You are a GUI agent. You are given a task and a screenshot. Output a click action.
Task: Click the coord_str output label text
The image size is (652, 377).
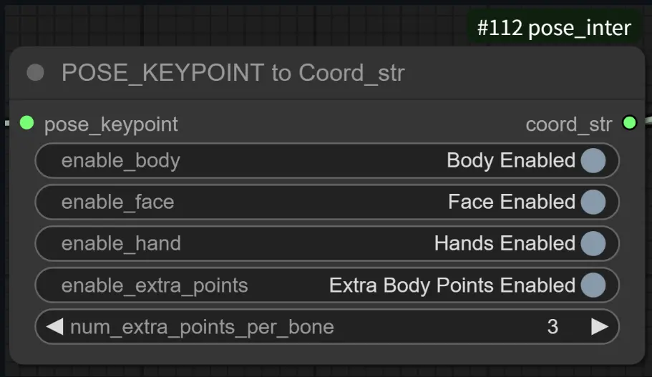[x=569, y=124]
